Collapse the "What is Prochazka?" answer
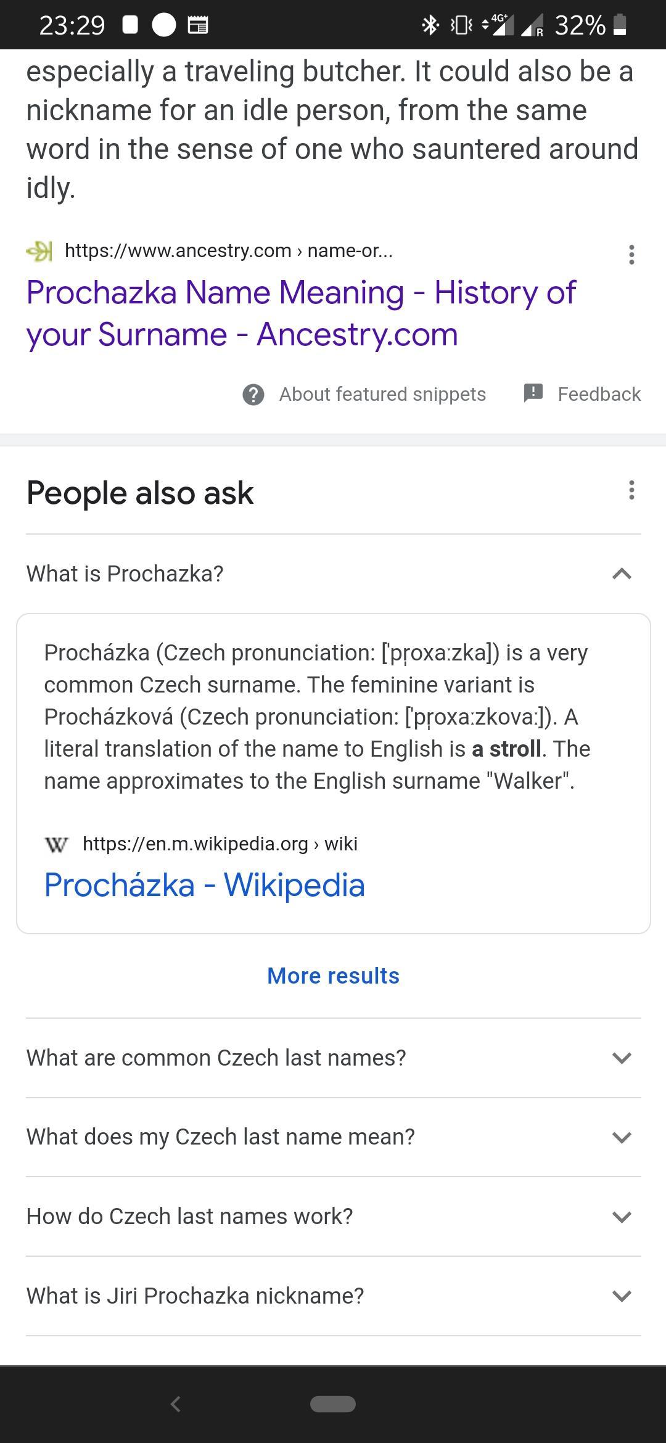This screenshot has width=666, height=1443. (622, 574)
